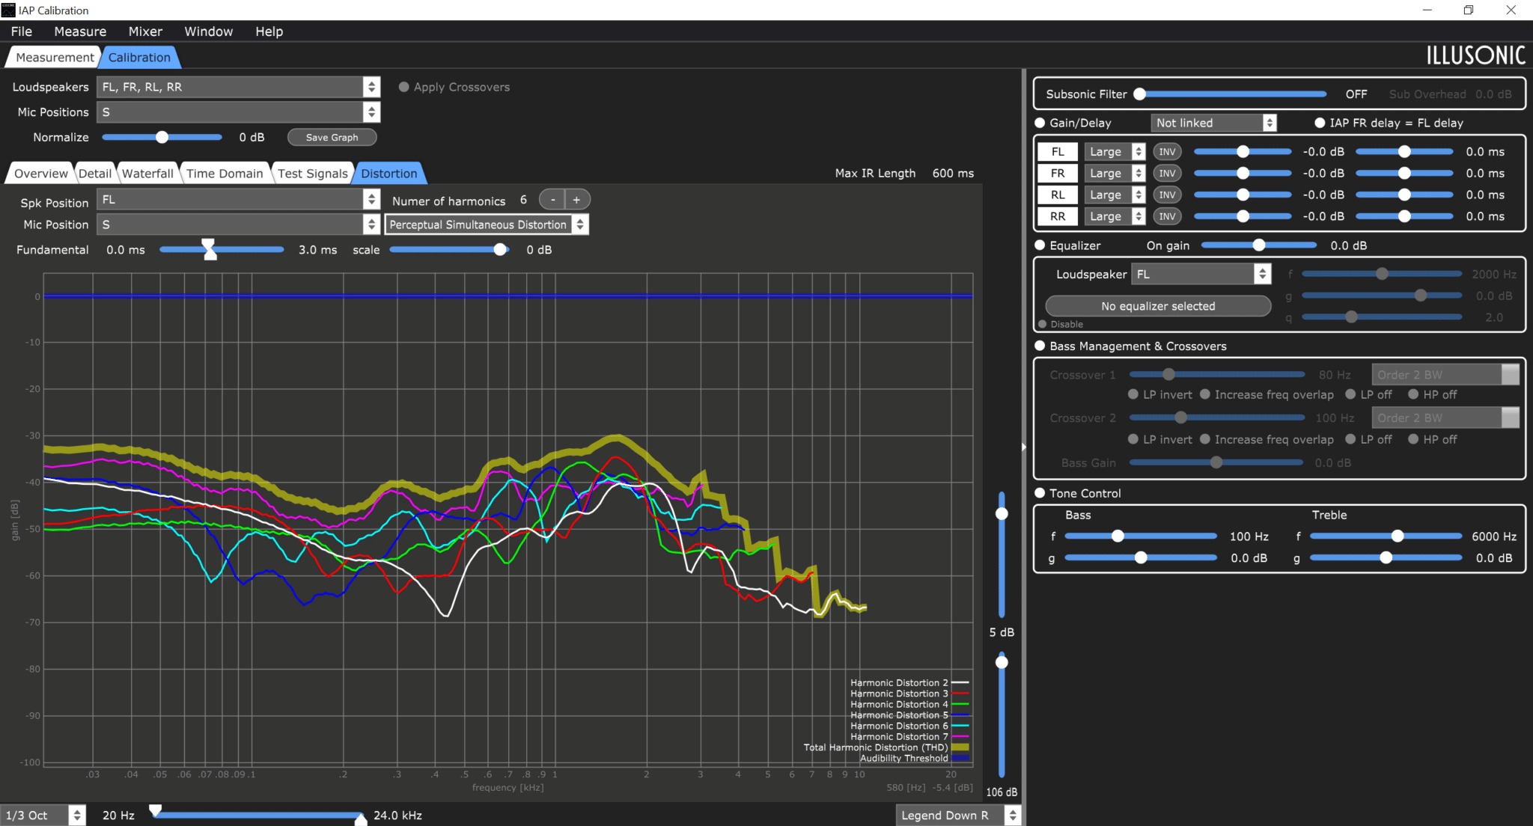Decrease number of harmonics with minus button
Viewport: 1533px width, 826px height.
[x=552, y=200]
